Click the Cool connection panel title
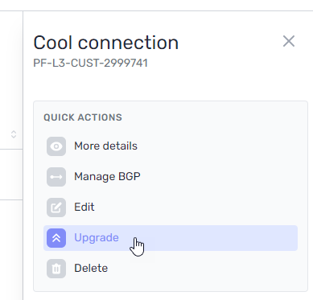Image resolution: width=313 pixels, height=300 pixels. click(106, 43)
